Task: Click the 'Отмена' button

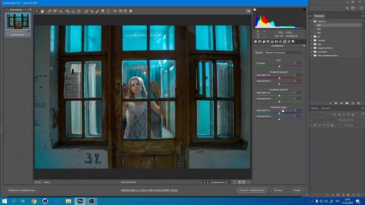Action: [278, 190]
